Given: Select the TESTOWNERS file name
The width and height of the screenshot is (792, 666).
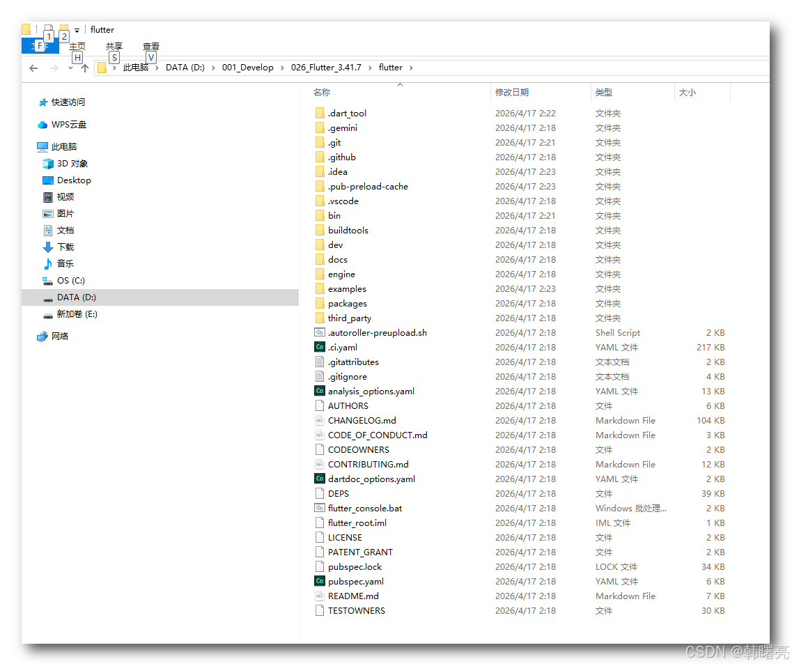Looking at the screenshot, I should pyautogui.click(x=357, y=610).
